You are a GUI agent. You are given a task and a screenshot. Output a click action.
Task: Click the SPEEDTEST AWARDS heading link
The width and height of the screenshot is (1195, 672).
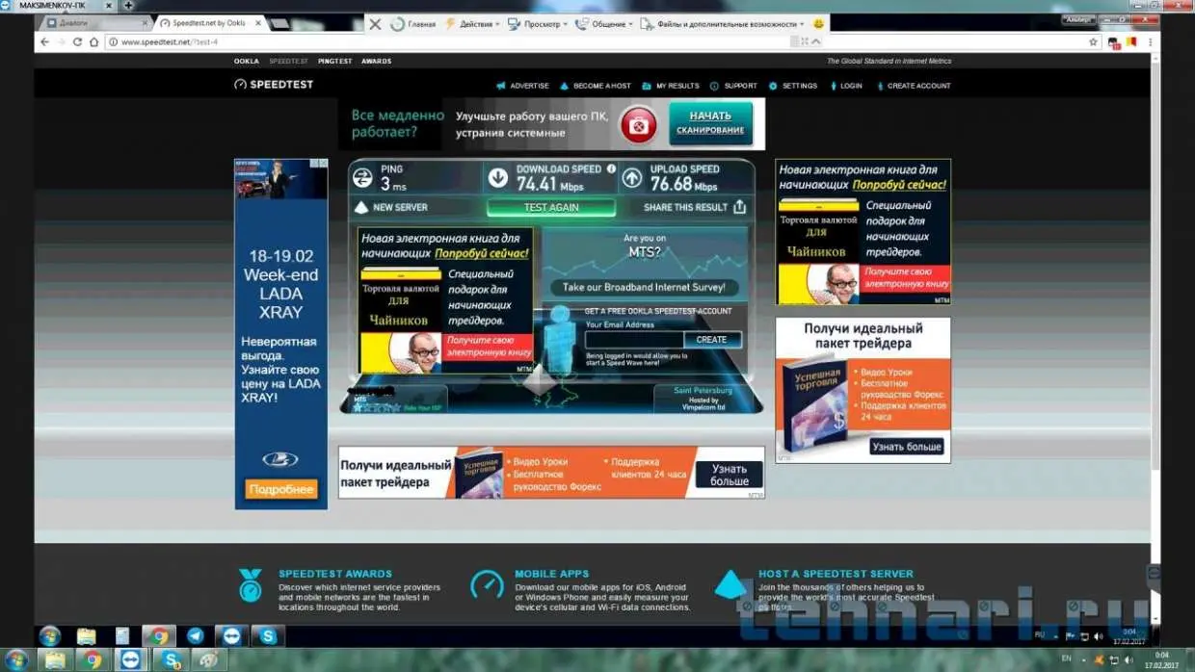click(335, 574)
